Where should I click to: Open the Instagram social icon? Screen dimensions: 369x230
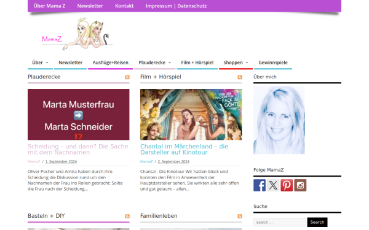coord(300,185)
